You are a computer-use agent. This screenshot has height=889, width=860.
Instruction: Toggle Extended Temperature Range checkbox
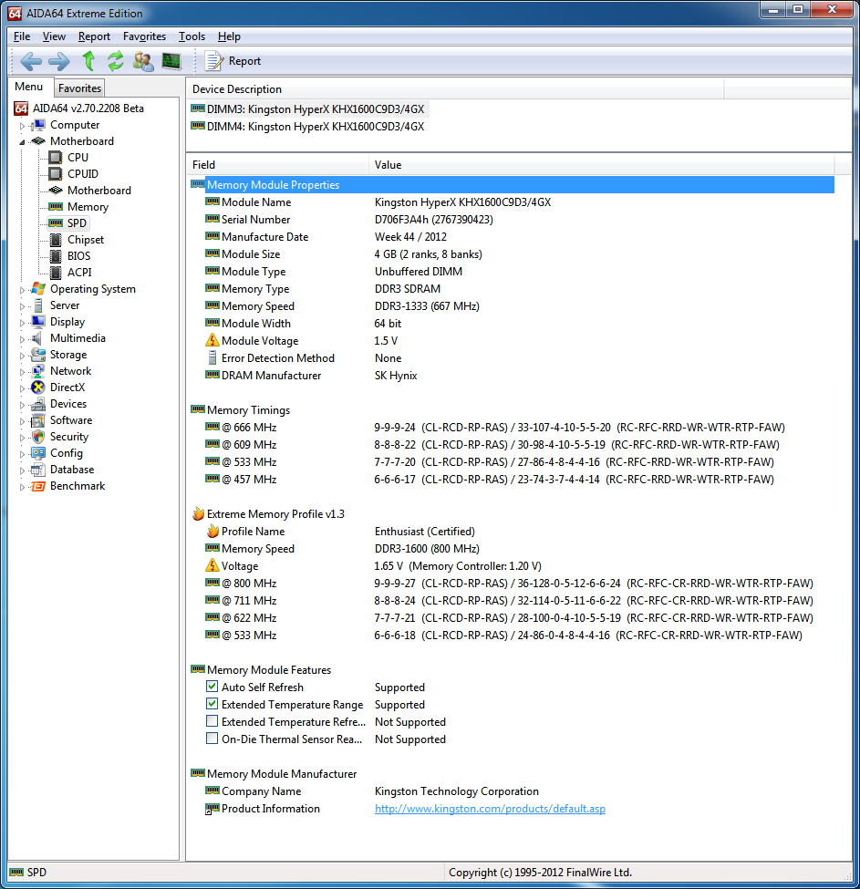pyautogui.click(x=212, y=704)
